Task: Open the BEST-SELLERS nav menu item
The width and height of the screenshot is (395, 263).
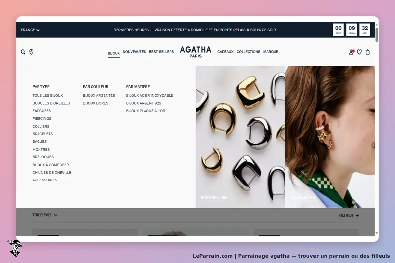Action: pos(161,52)
